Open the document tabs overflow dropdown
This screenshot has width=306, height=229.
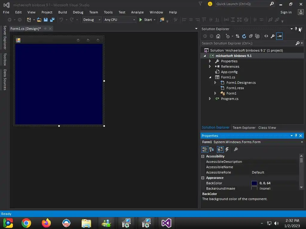196,29
